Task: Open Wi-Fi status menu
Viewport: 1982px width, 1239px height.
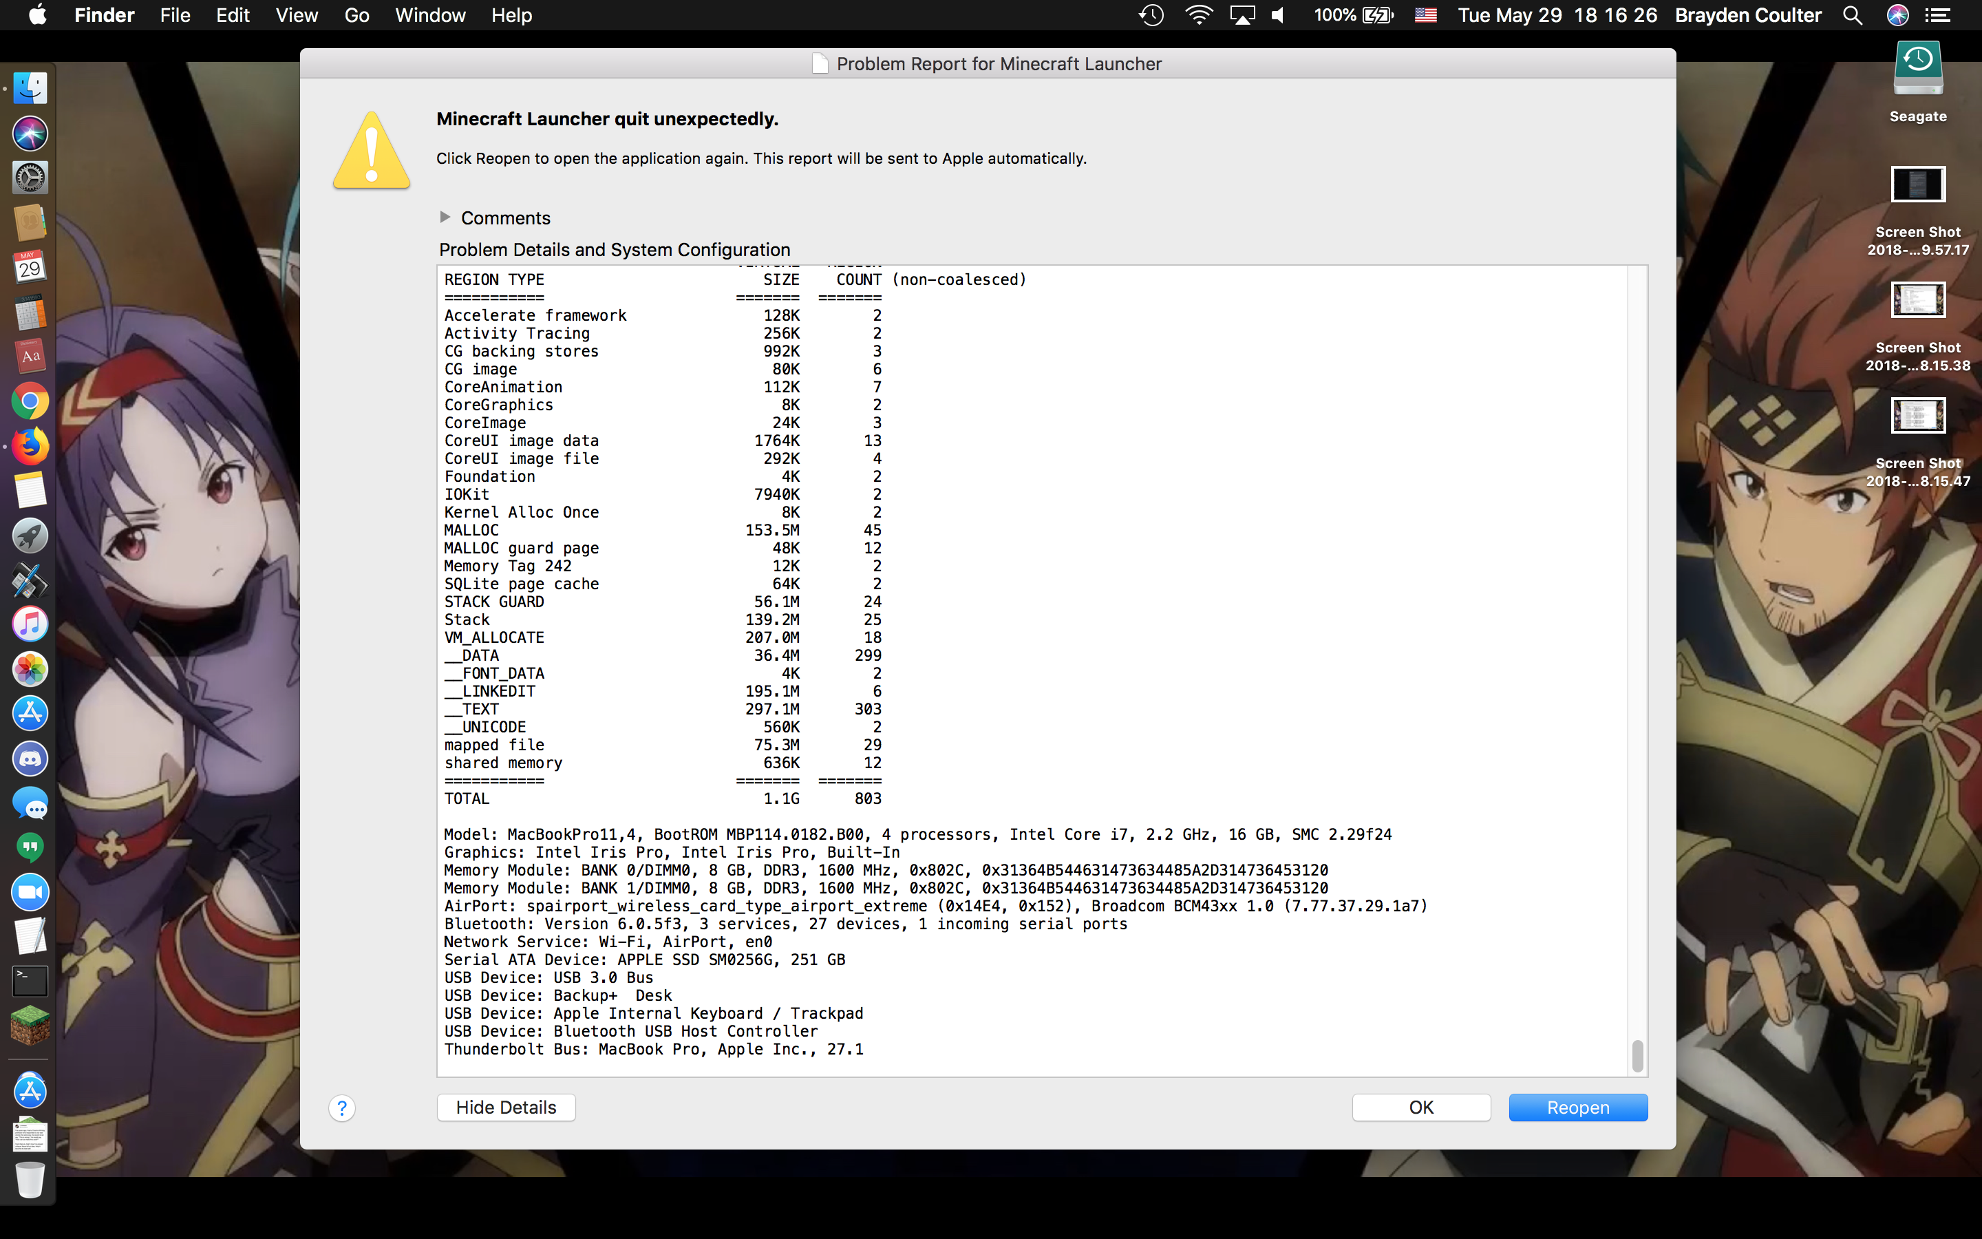Action: point(1198,16)
